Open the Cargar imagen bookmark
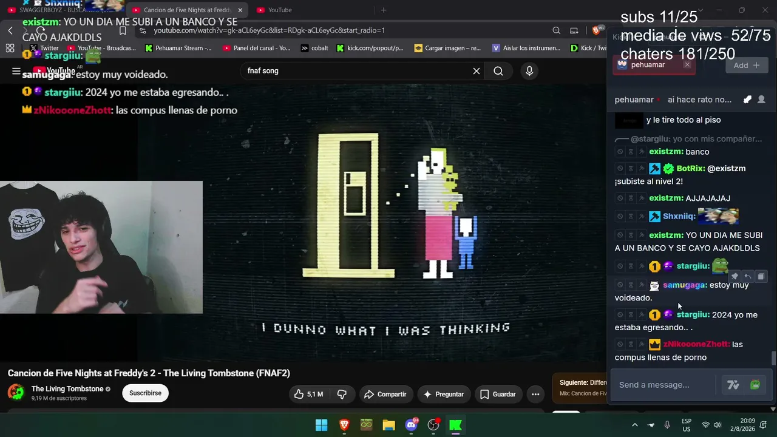This screenshot has width=777, height=437. [x=447, y=48]
